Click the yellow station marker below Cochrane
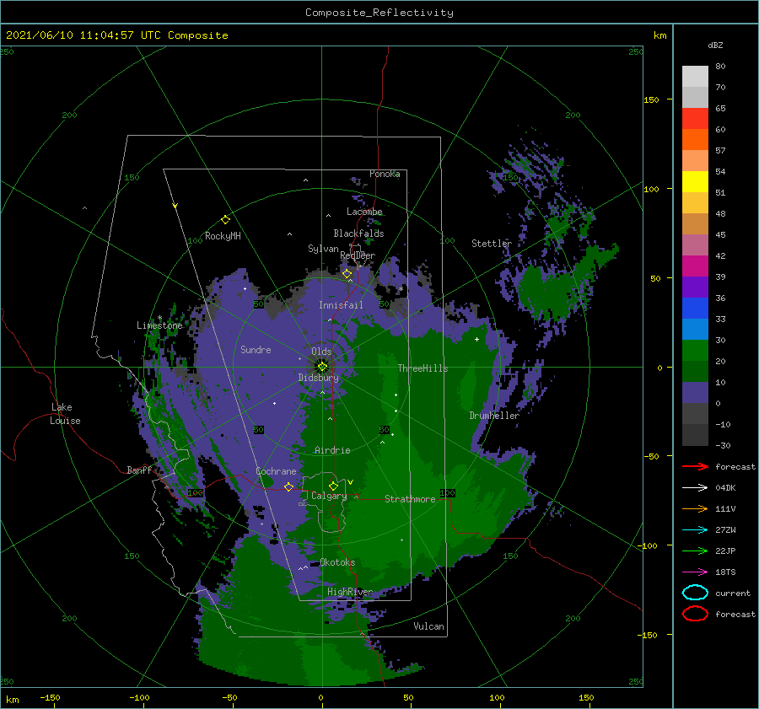The height and width of the screenshot is (709, 759). 288,486
